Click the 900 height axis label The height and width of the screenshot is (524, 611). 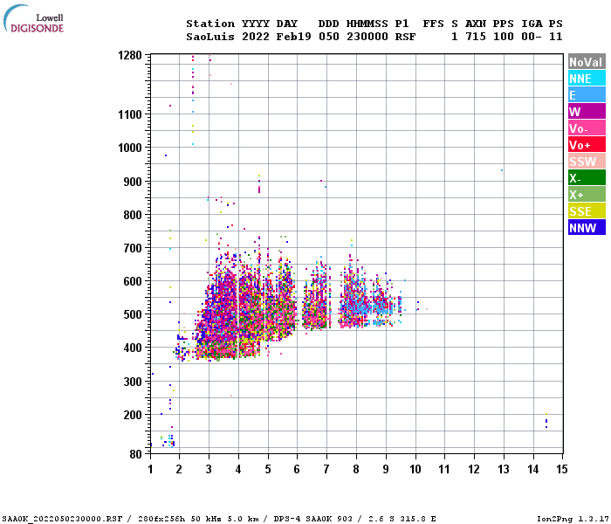pyautogui.click(x=133, y=182)
